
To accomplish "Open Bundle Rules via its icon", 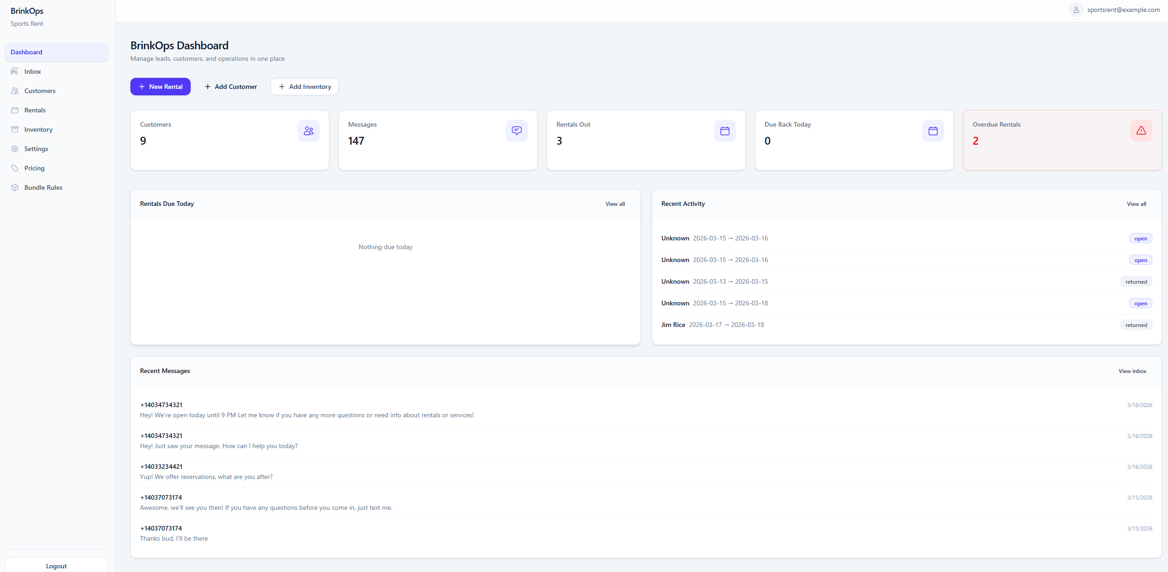I will point(15,187).
